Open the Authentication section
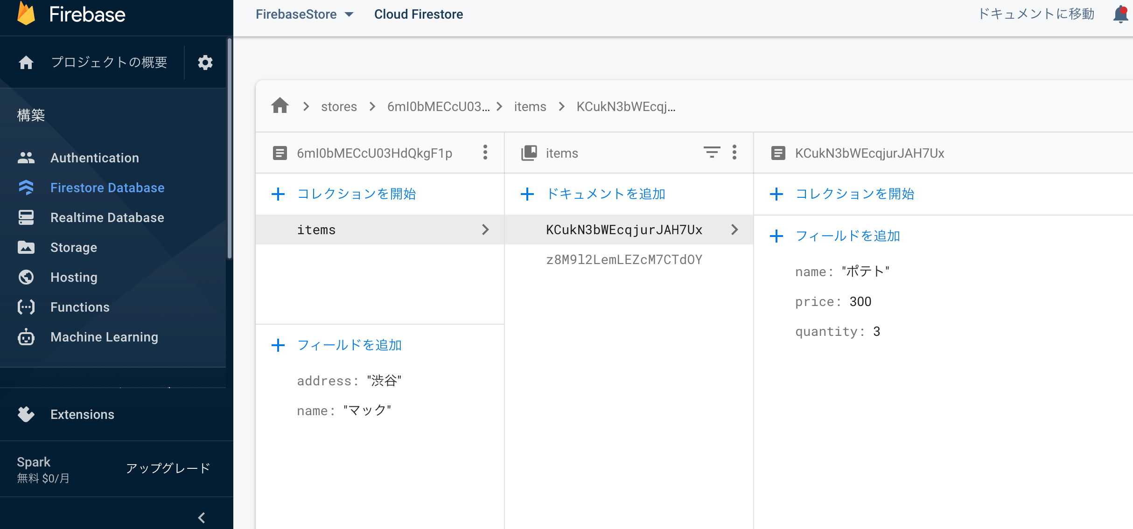The width and height of the screenshot is (1133, 529). coord(94,158)
